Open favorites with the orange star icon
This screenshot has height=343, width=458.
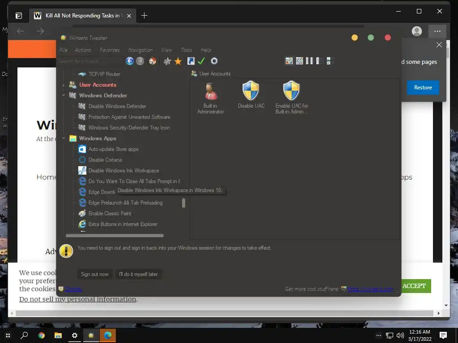[178, 61]
